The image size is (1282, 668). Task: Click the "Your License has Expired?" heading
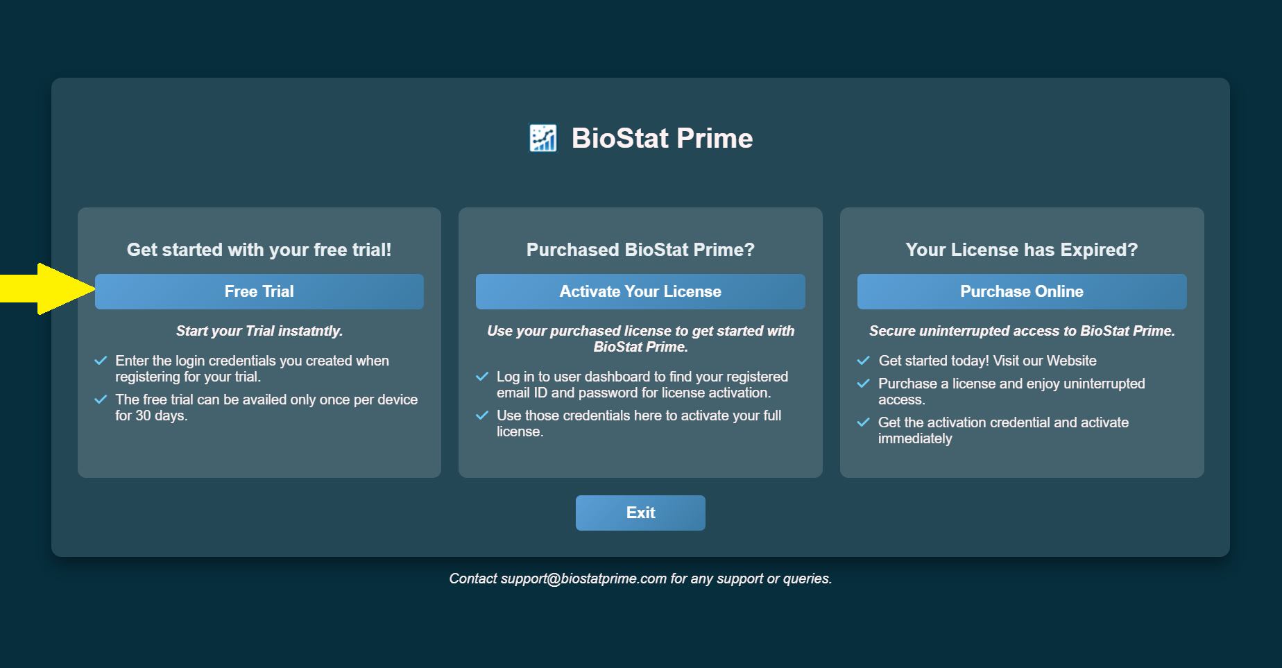(x=1021, y=250)
